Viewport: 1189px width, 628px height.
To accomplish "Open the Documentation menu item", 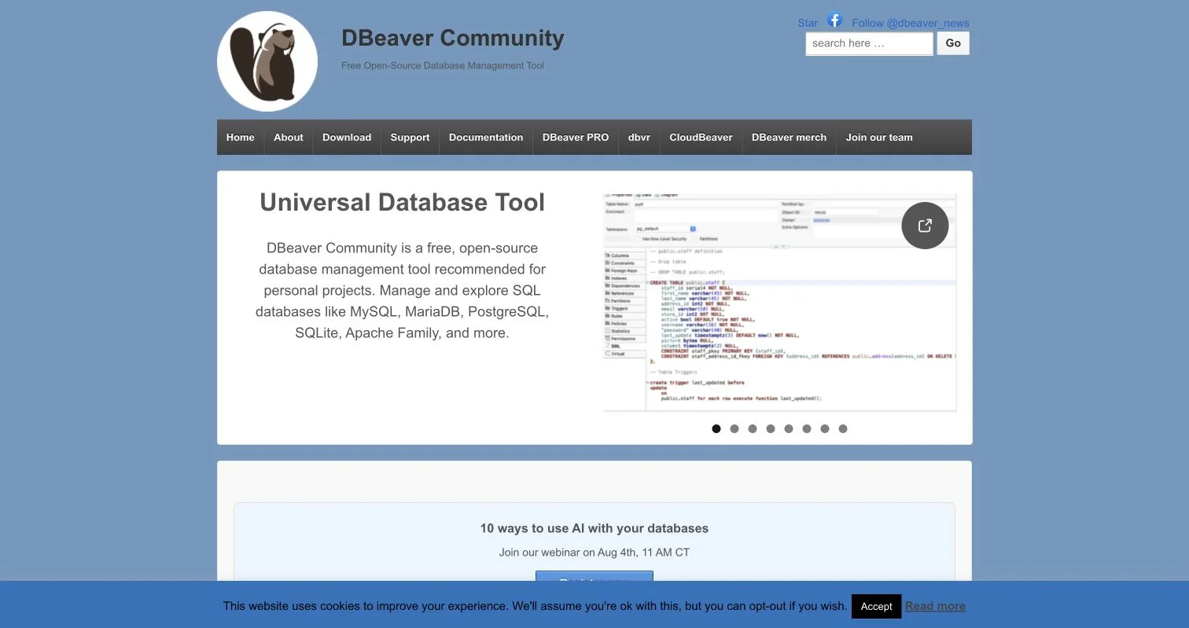I will 486,137.
